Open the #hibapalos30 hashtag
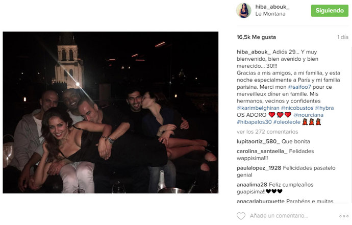 click(x=254, y=122)
